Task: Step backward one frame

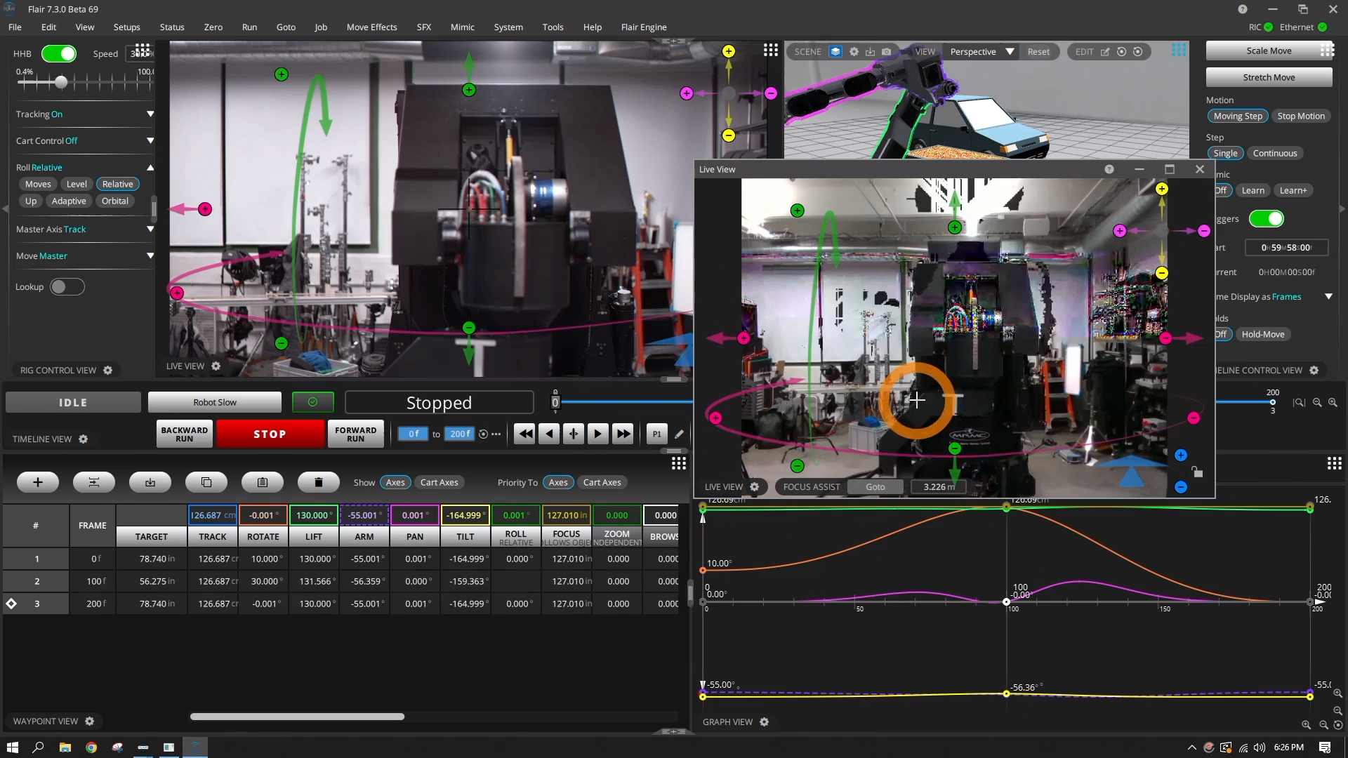Action: 549,434
